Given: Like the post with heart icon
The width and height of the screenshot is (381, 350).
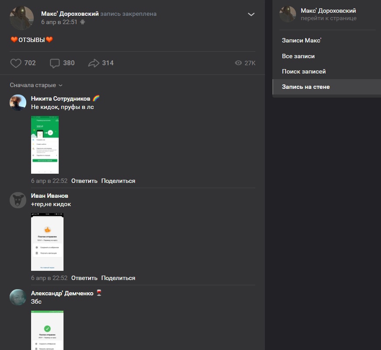Looking at the screenshot, I should tap(16, 63).
